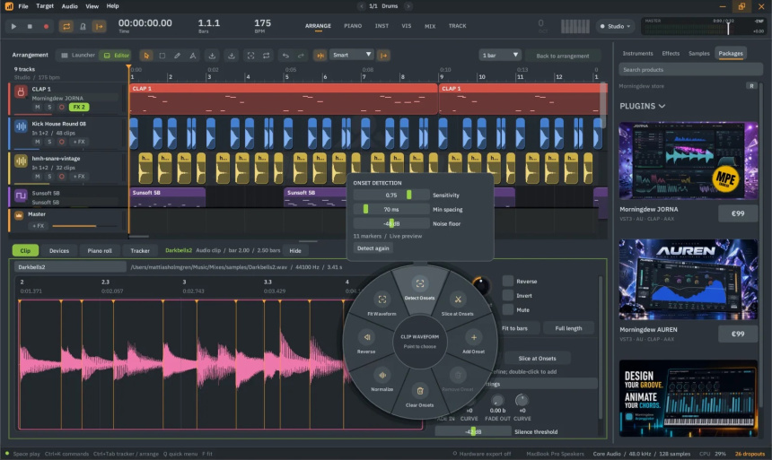Viewport: 772px width, 460px height.
Task: Open the Piano roll tab
Action: (x=100, y=251)
